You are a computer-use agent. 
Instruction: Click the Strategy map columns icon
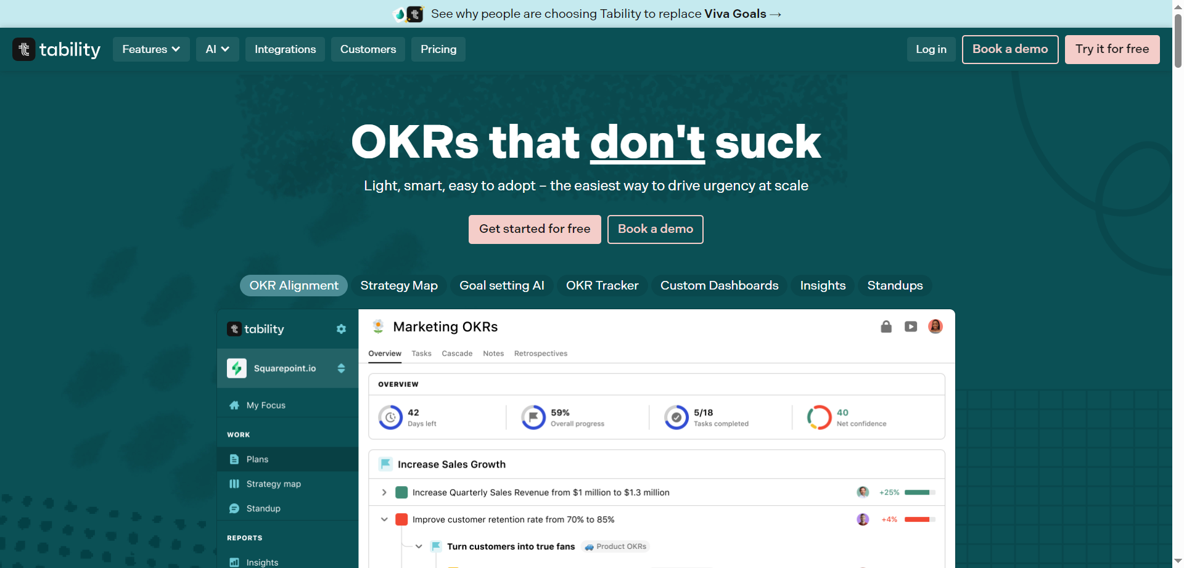pyautogui.click(x=234, y=484)
